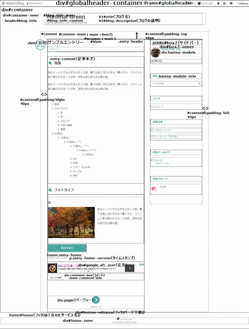Click the SSL ad checkmark logo
The height and width of the screenshot is (329, 249).
tap(52, 268)
